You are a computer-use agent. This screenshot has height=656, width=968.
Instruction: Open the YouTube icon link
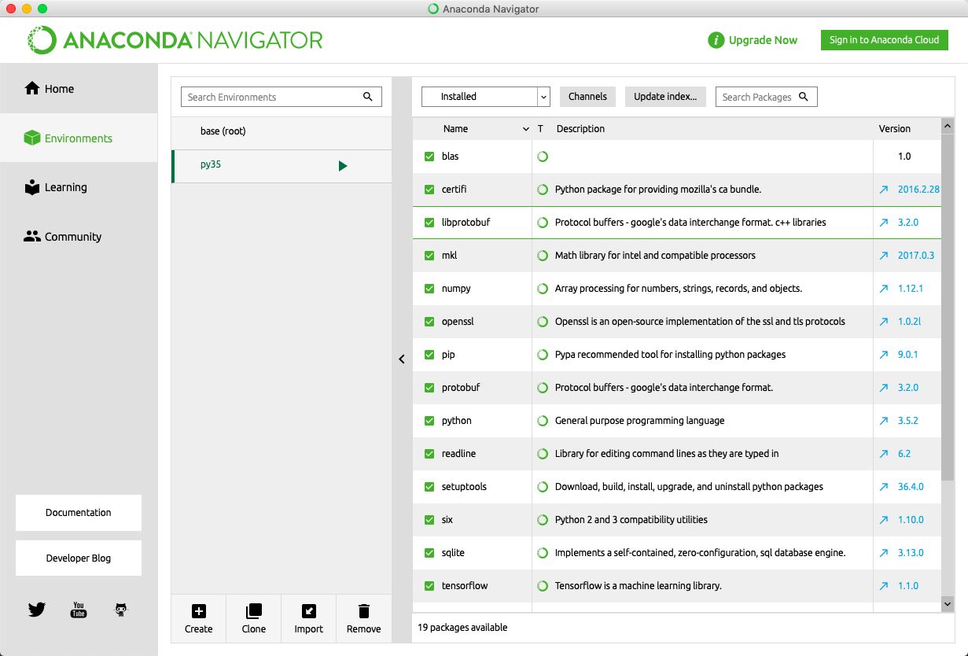click(79, 610)
